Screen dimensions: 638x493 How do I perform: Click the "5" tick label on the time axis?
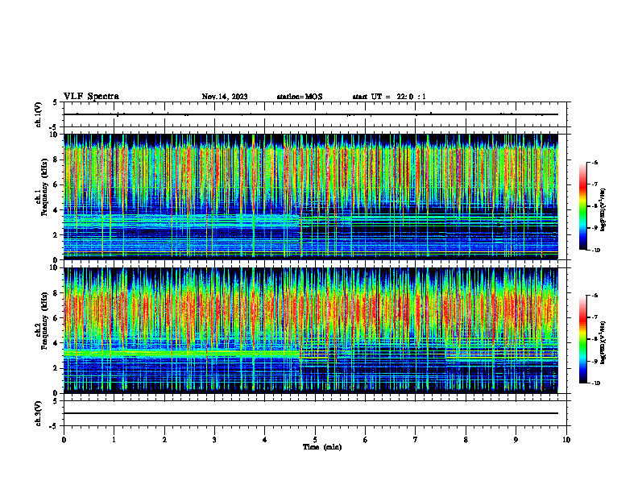(315, 440)
